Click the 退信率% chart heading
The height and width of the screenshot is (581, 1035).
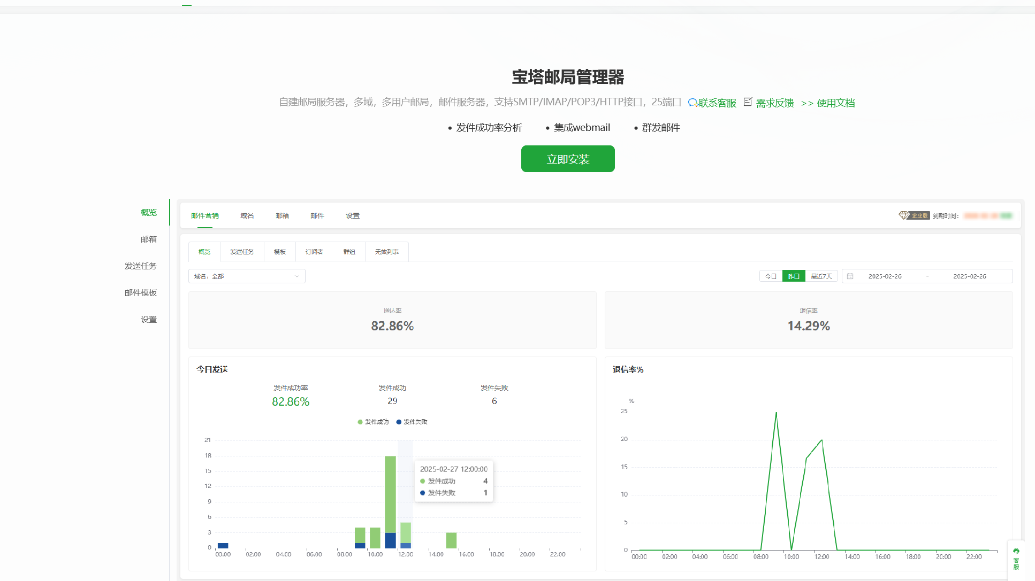point(628,369)
